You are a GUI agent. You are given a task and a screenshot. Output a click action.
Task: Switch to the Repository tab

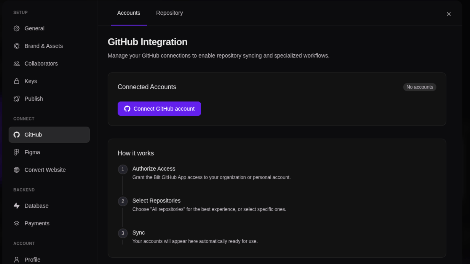169,13
